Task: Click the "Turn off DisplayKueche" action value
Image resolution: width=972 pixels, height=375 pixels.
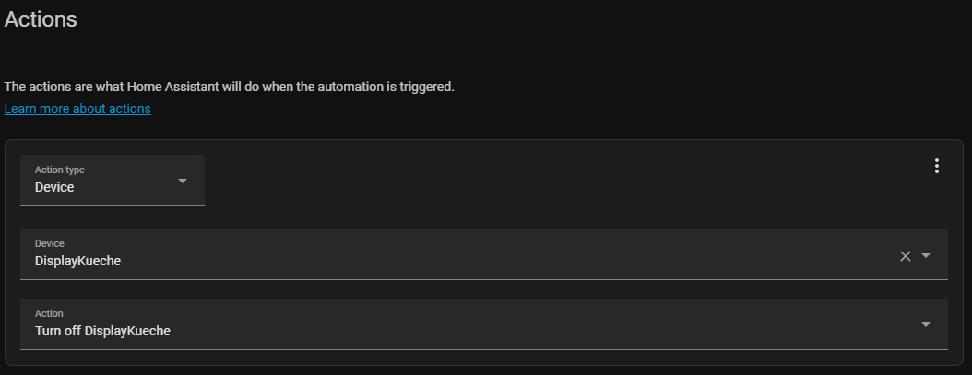Action: 102,331
